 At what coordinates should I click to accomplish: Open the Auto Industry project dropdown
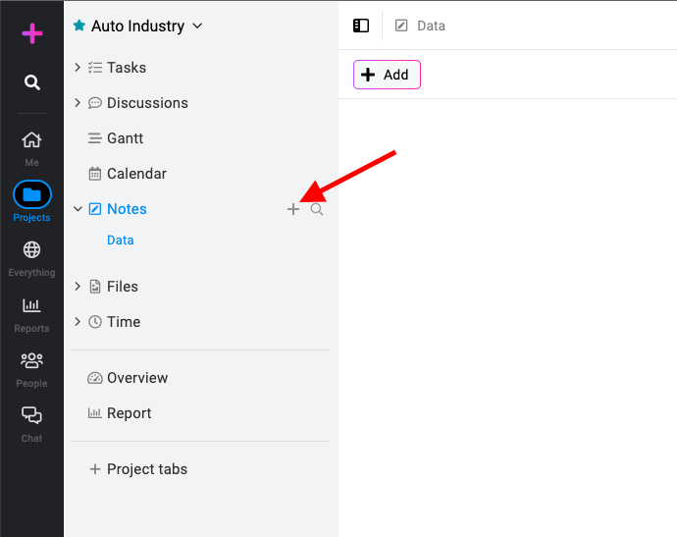197,26
